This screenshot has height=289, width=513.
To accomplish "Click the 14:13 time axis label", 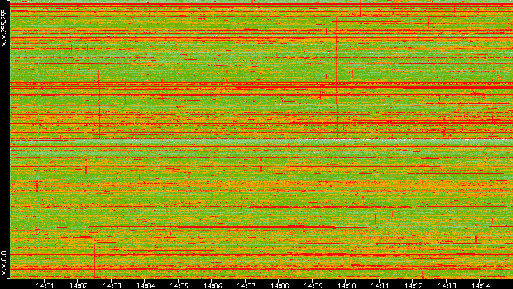I will 447,286.
